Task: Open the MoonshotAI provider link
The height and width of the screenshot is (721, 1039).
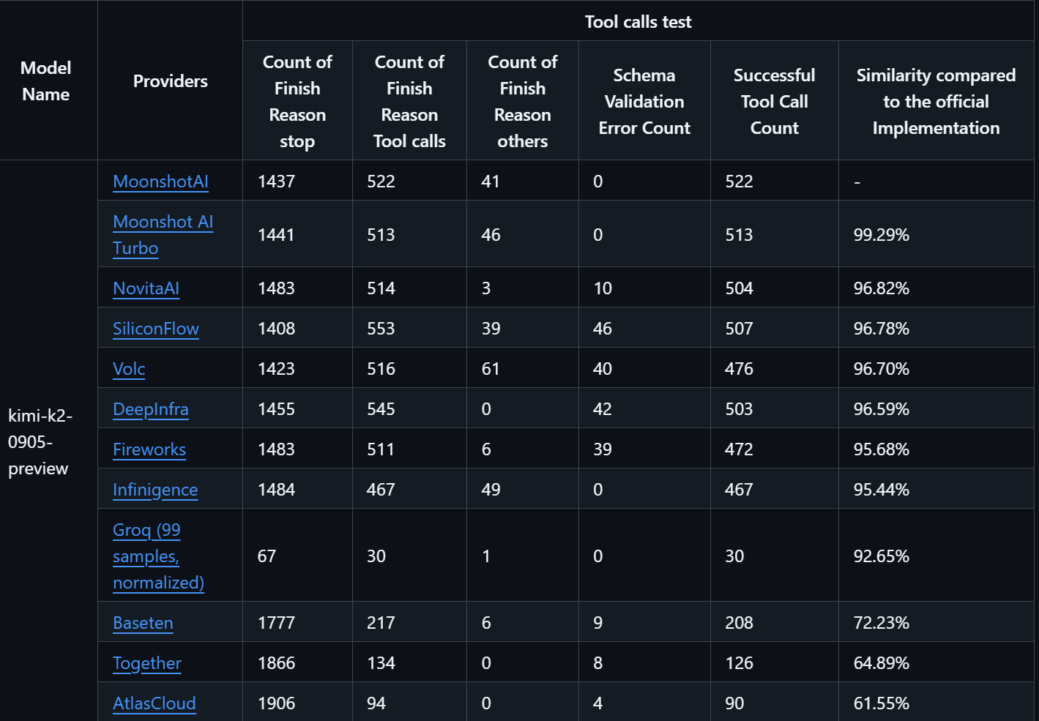Action: tap(160, 182)
